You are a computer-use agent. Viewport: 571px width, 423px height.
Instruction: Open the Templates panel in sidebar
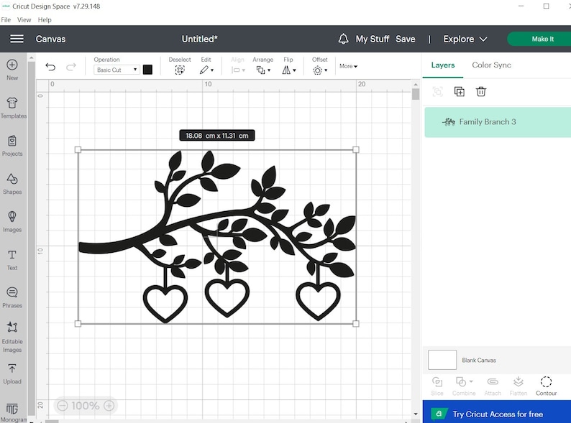(12, 107)
